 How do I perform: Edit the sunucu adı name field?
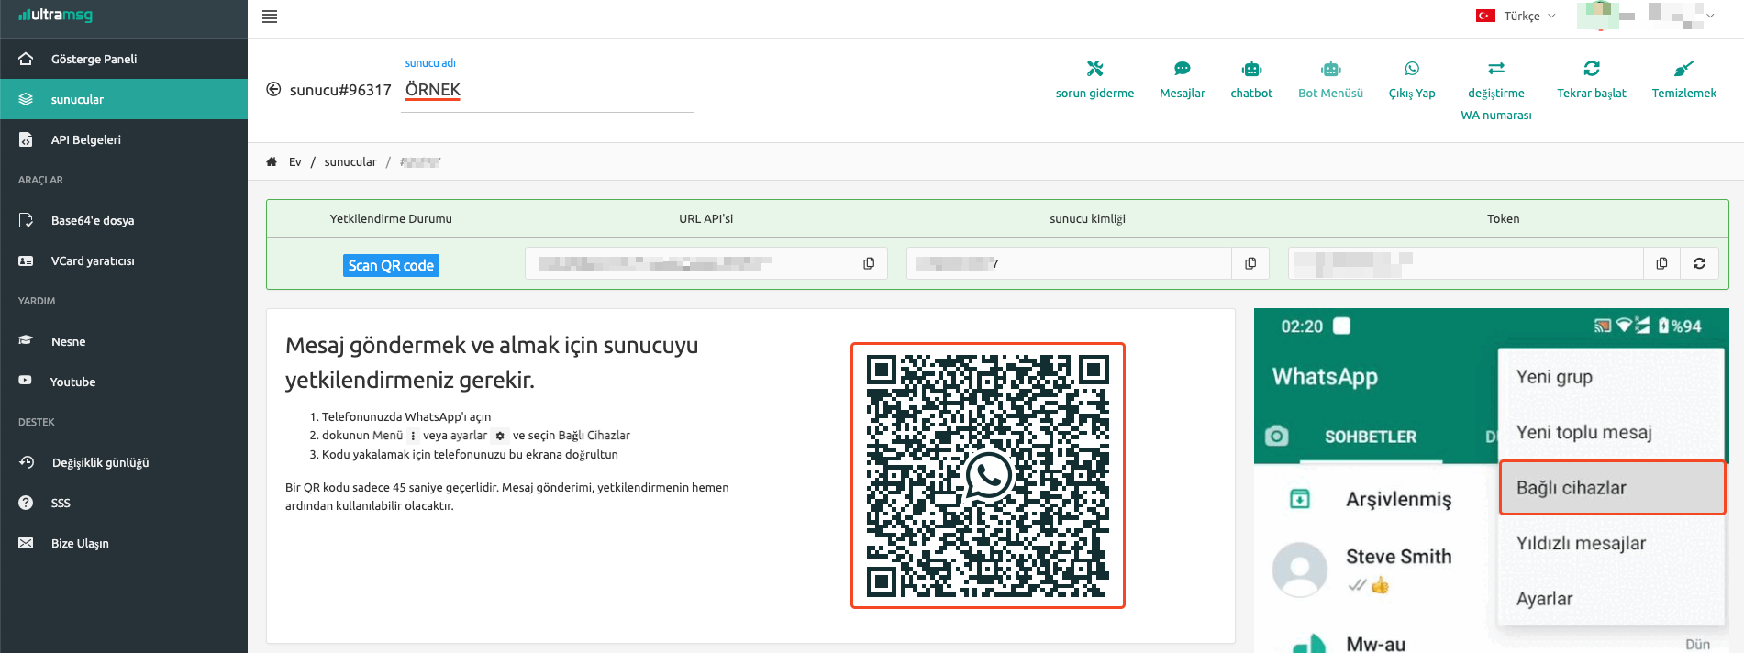tap(548, 91)
